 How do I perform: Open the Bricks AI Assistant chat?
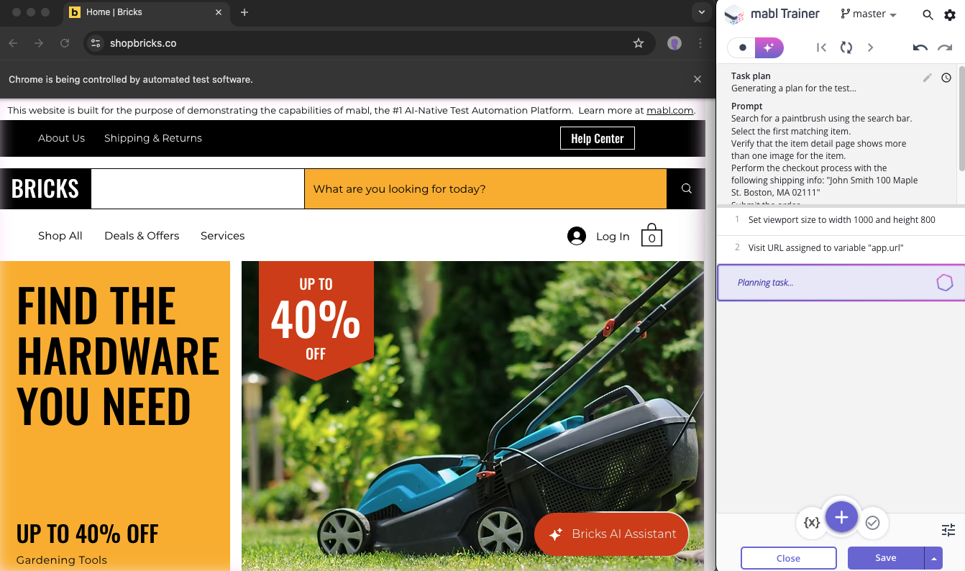click(611, 534)
